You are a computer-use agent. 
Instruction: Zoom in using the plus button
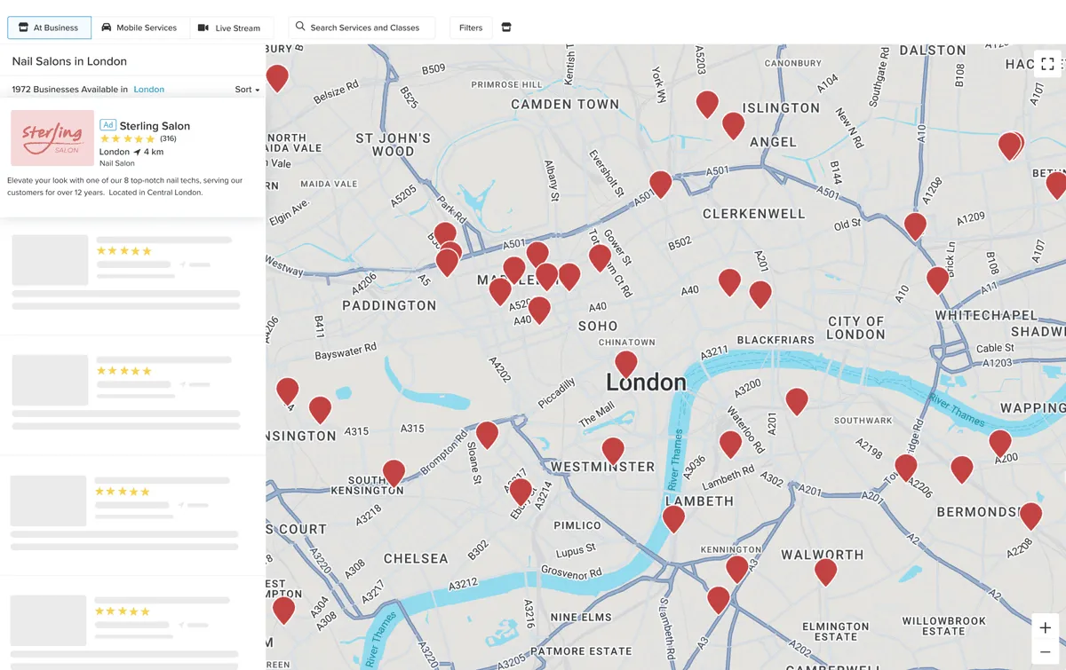tap(1046, 627)
